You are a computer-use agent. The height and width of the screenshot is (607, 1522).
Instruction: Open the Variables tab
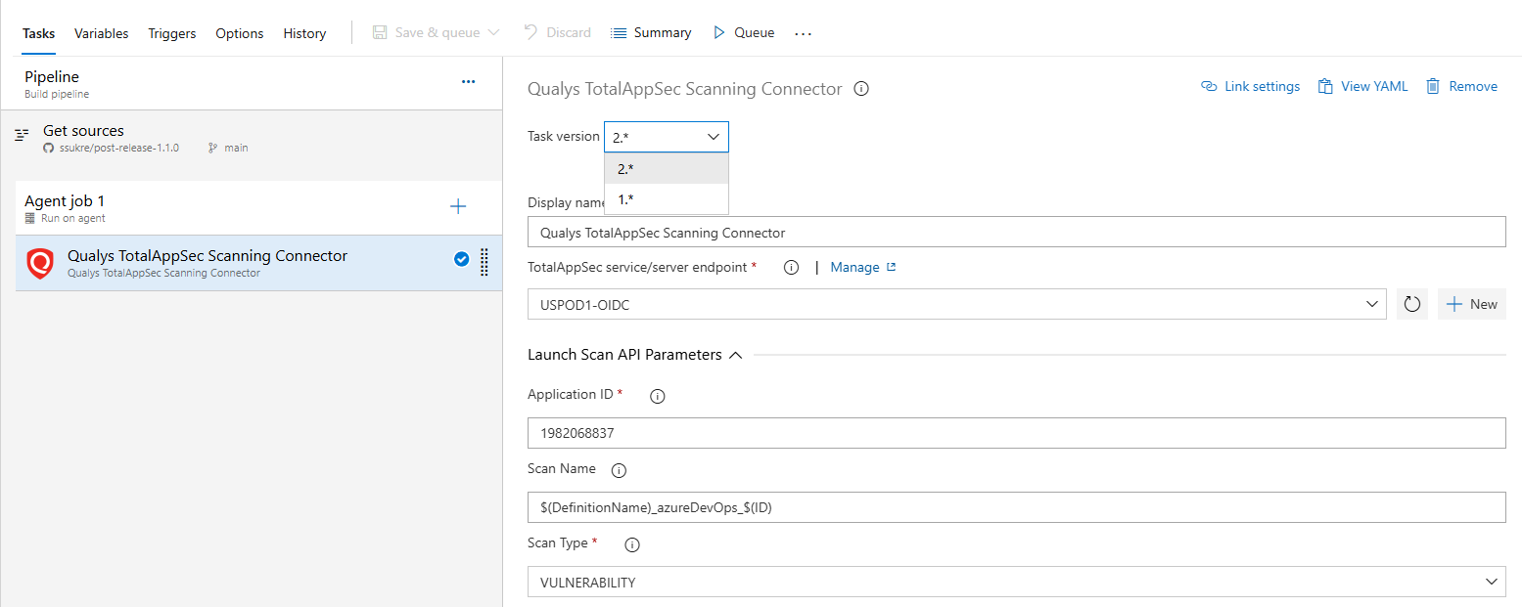101,33
